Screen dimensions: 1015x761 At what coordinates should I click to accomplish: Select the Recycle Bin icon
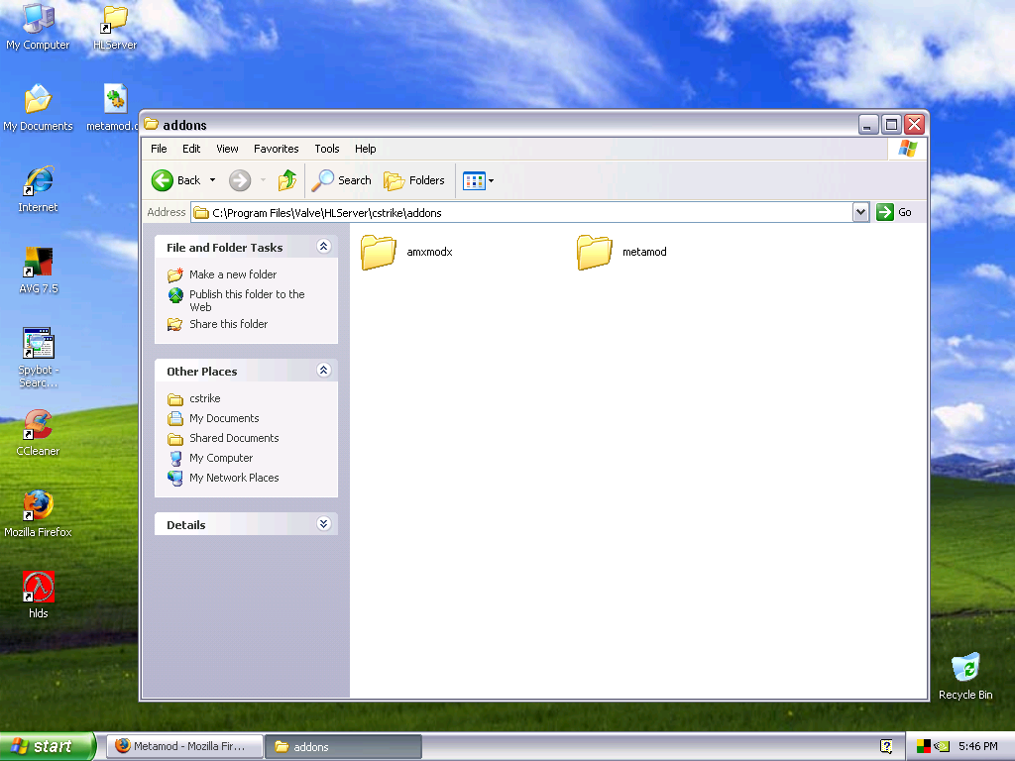pos(965,676)
